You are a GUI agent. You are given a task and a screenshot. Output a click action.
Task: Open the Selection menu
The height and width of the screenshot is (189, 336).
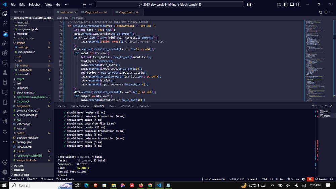click(35, 4)
